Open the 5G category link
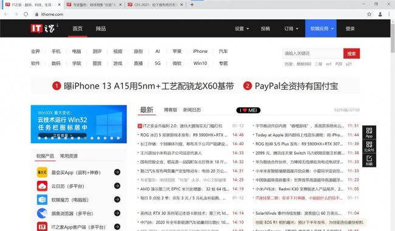The width and height of the screenshot is (395, 231). click(158, 63)
